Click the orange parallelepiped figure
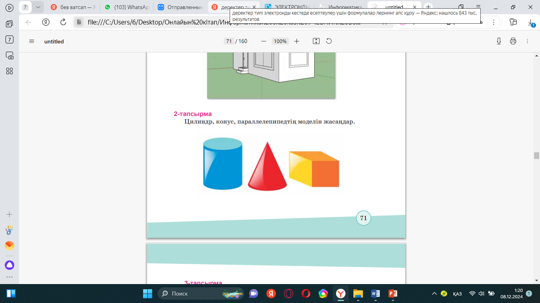The image size is (540, 303). (x=314, y=169)
